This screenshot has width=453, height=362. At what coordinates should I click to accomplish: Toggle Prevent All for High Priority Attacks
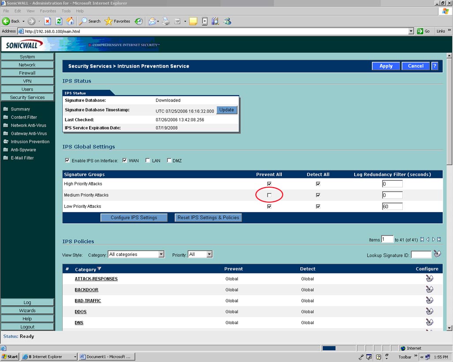[269, 184]
